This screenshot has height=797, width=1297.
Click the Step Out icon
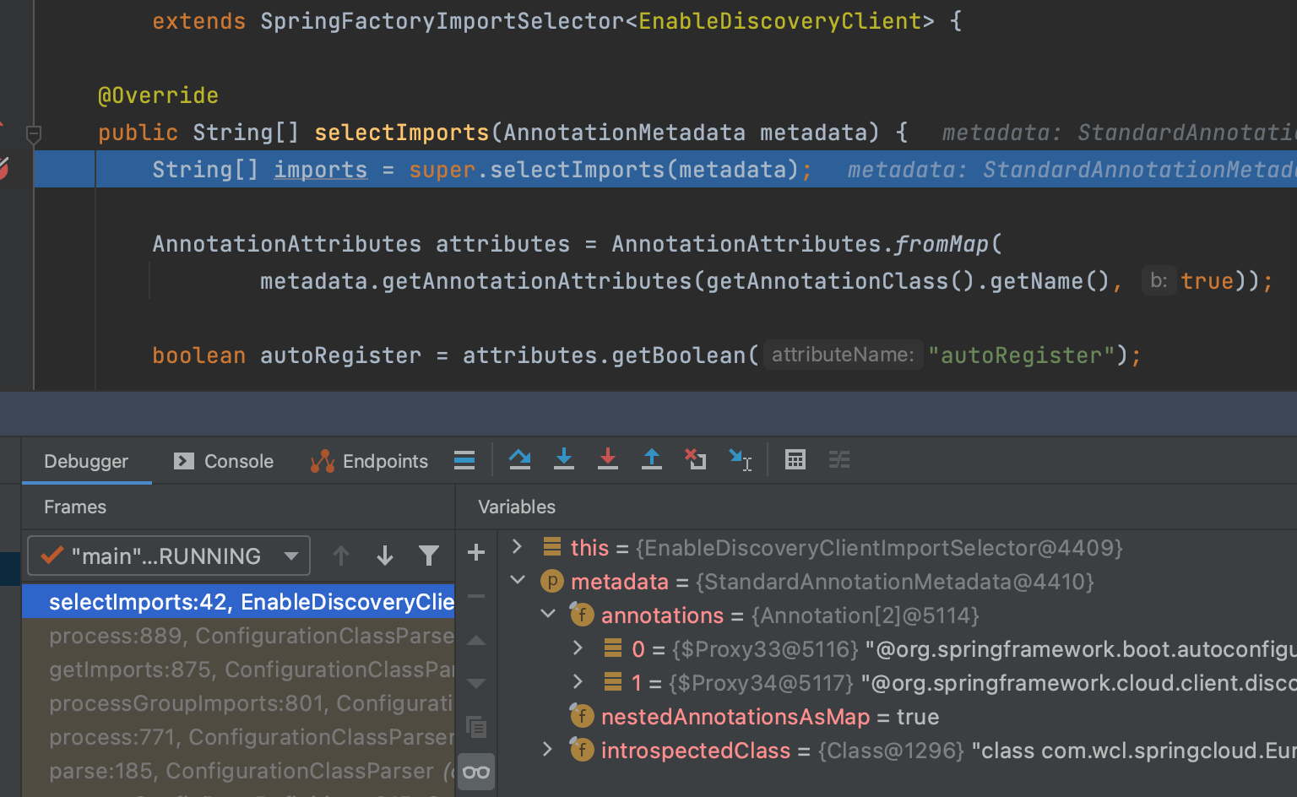pyautogui.click(x=652, y=459)
